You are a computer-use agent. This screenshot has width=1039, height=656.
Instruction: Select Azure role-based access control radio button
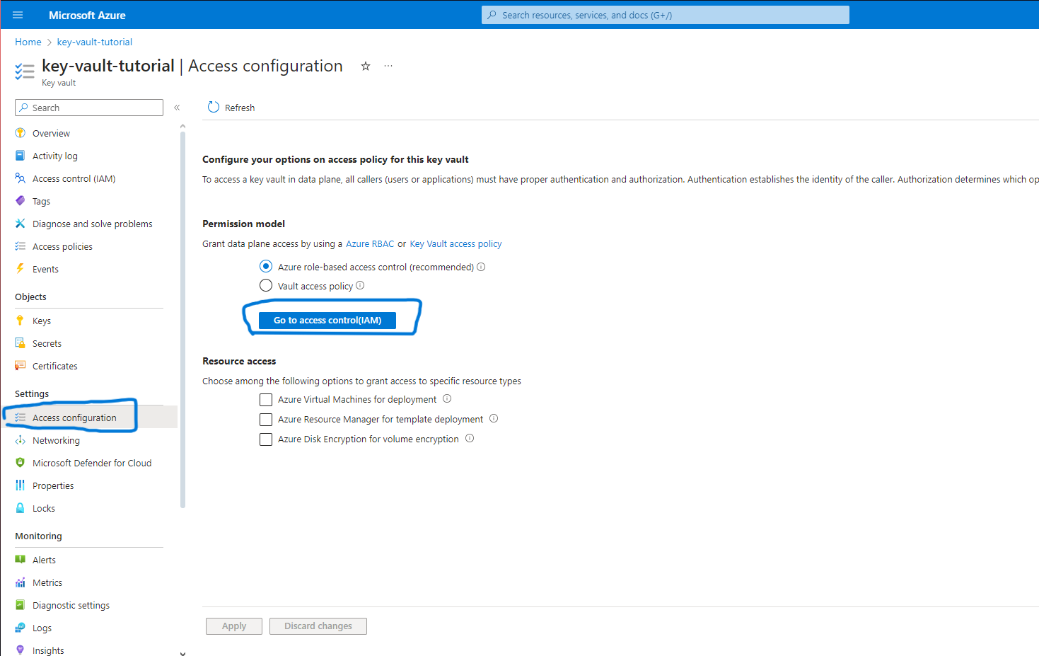(266, 267)
